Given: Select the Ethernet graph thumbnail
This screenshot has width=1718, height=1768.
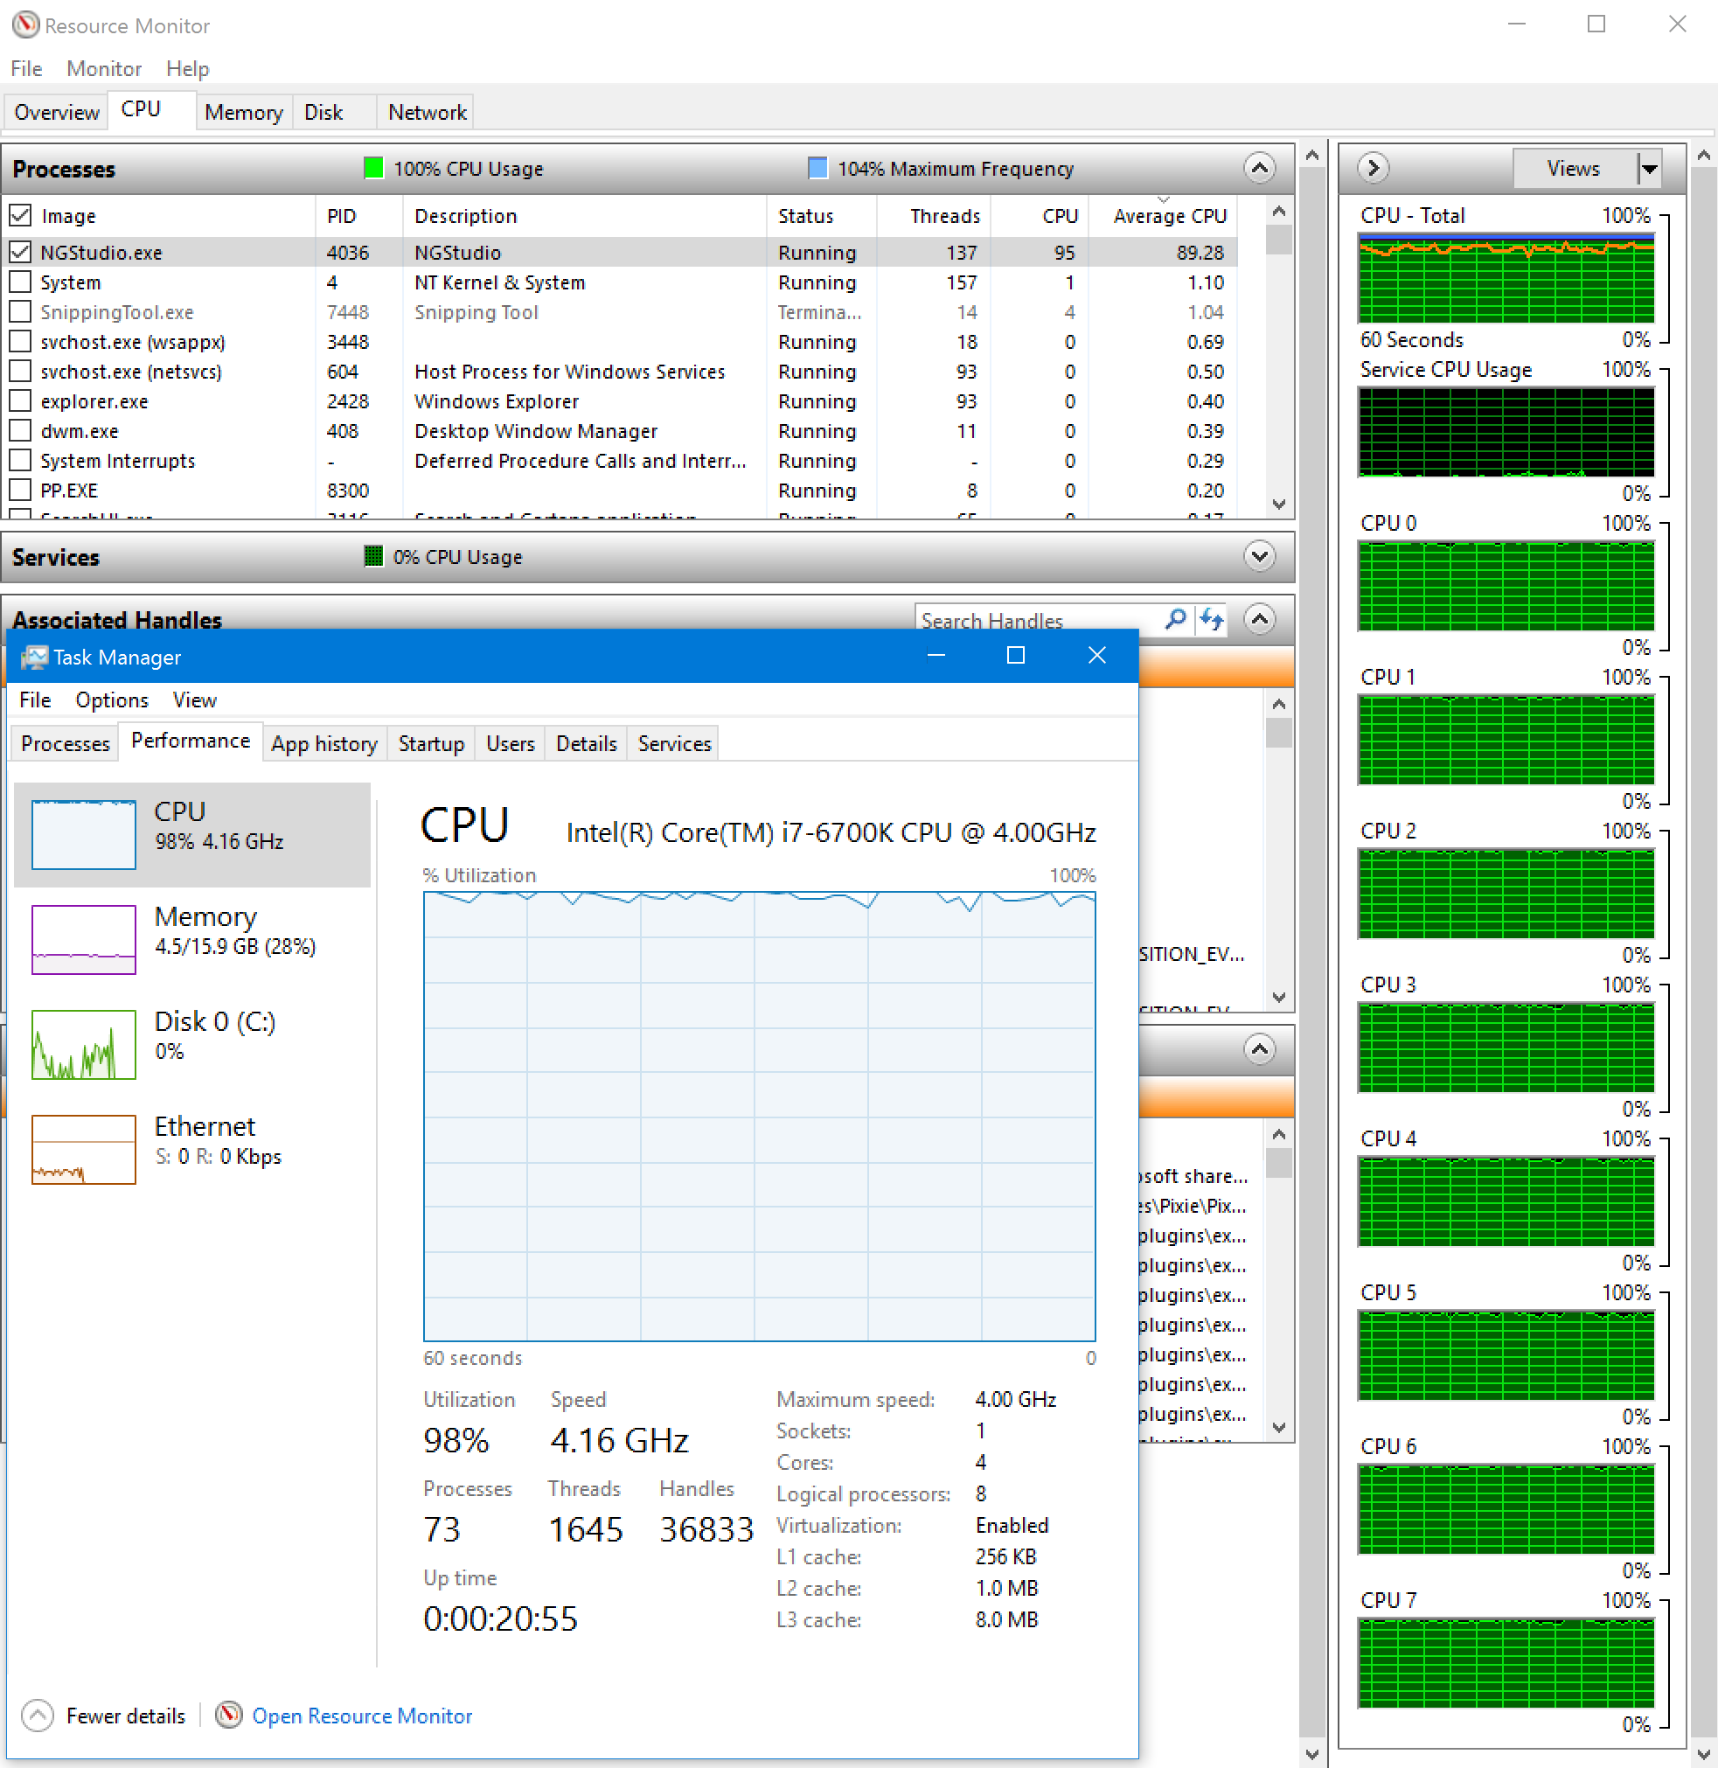Looking at the screenshot, I should coord(84,1149).
